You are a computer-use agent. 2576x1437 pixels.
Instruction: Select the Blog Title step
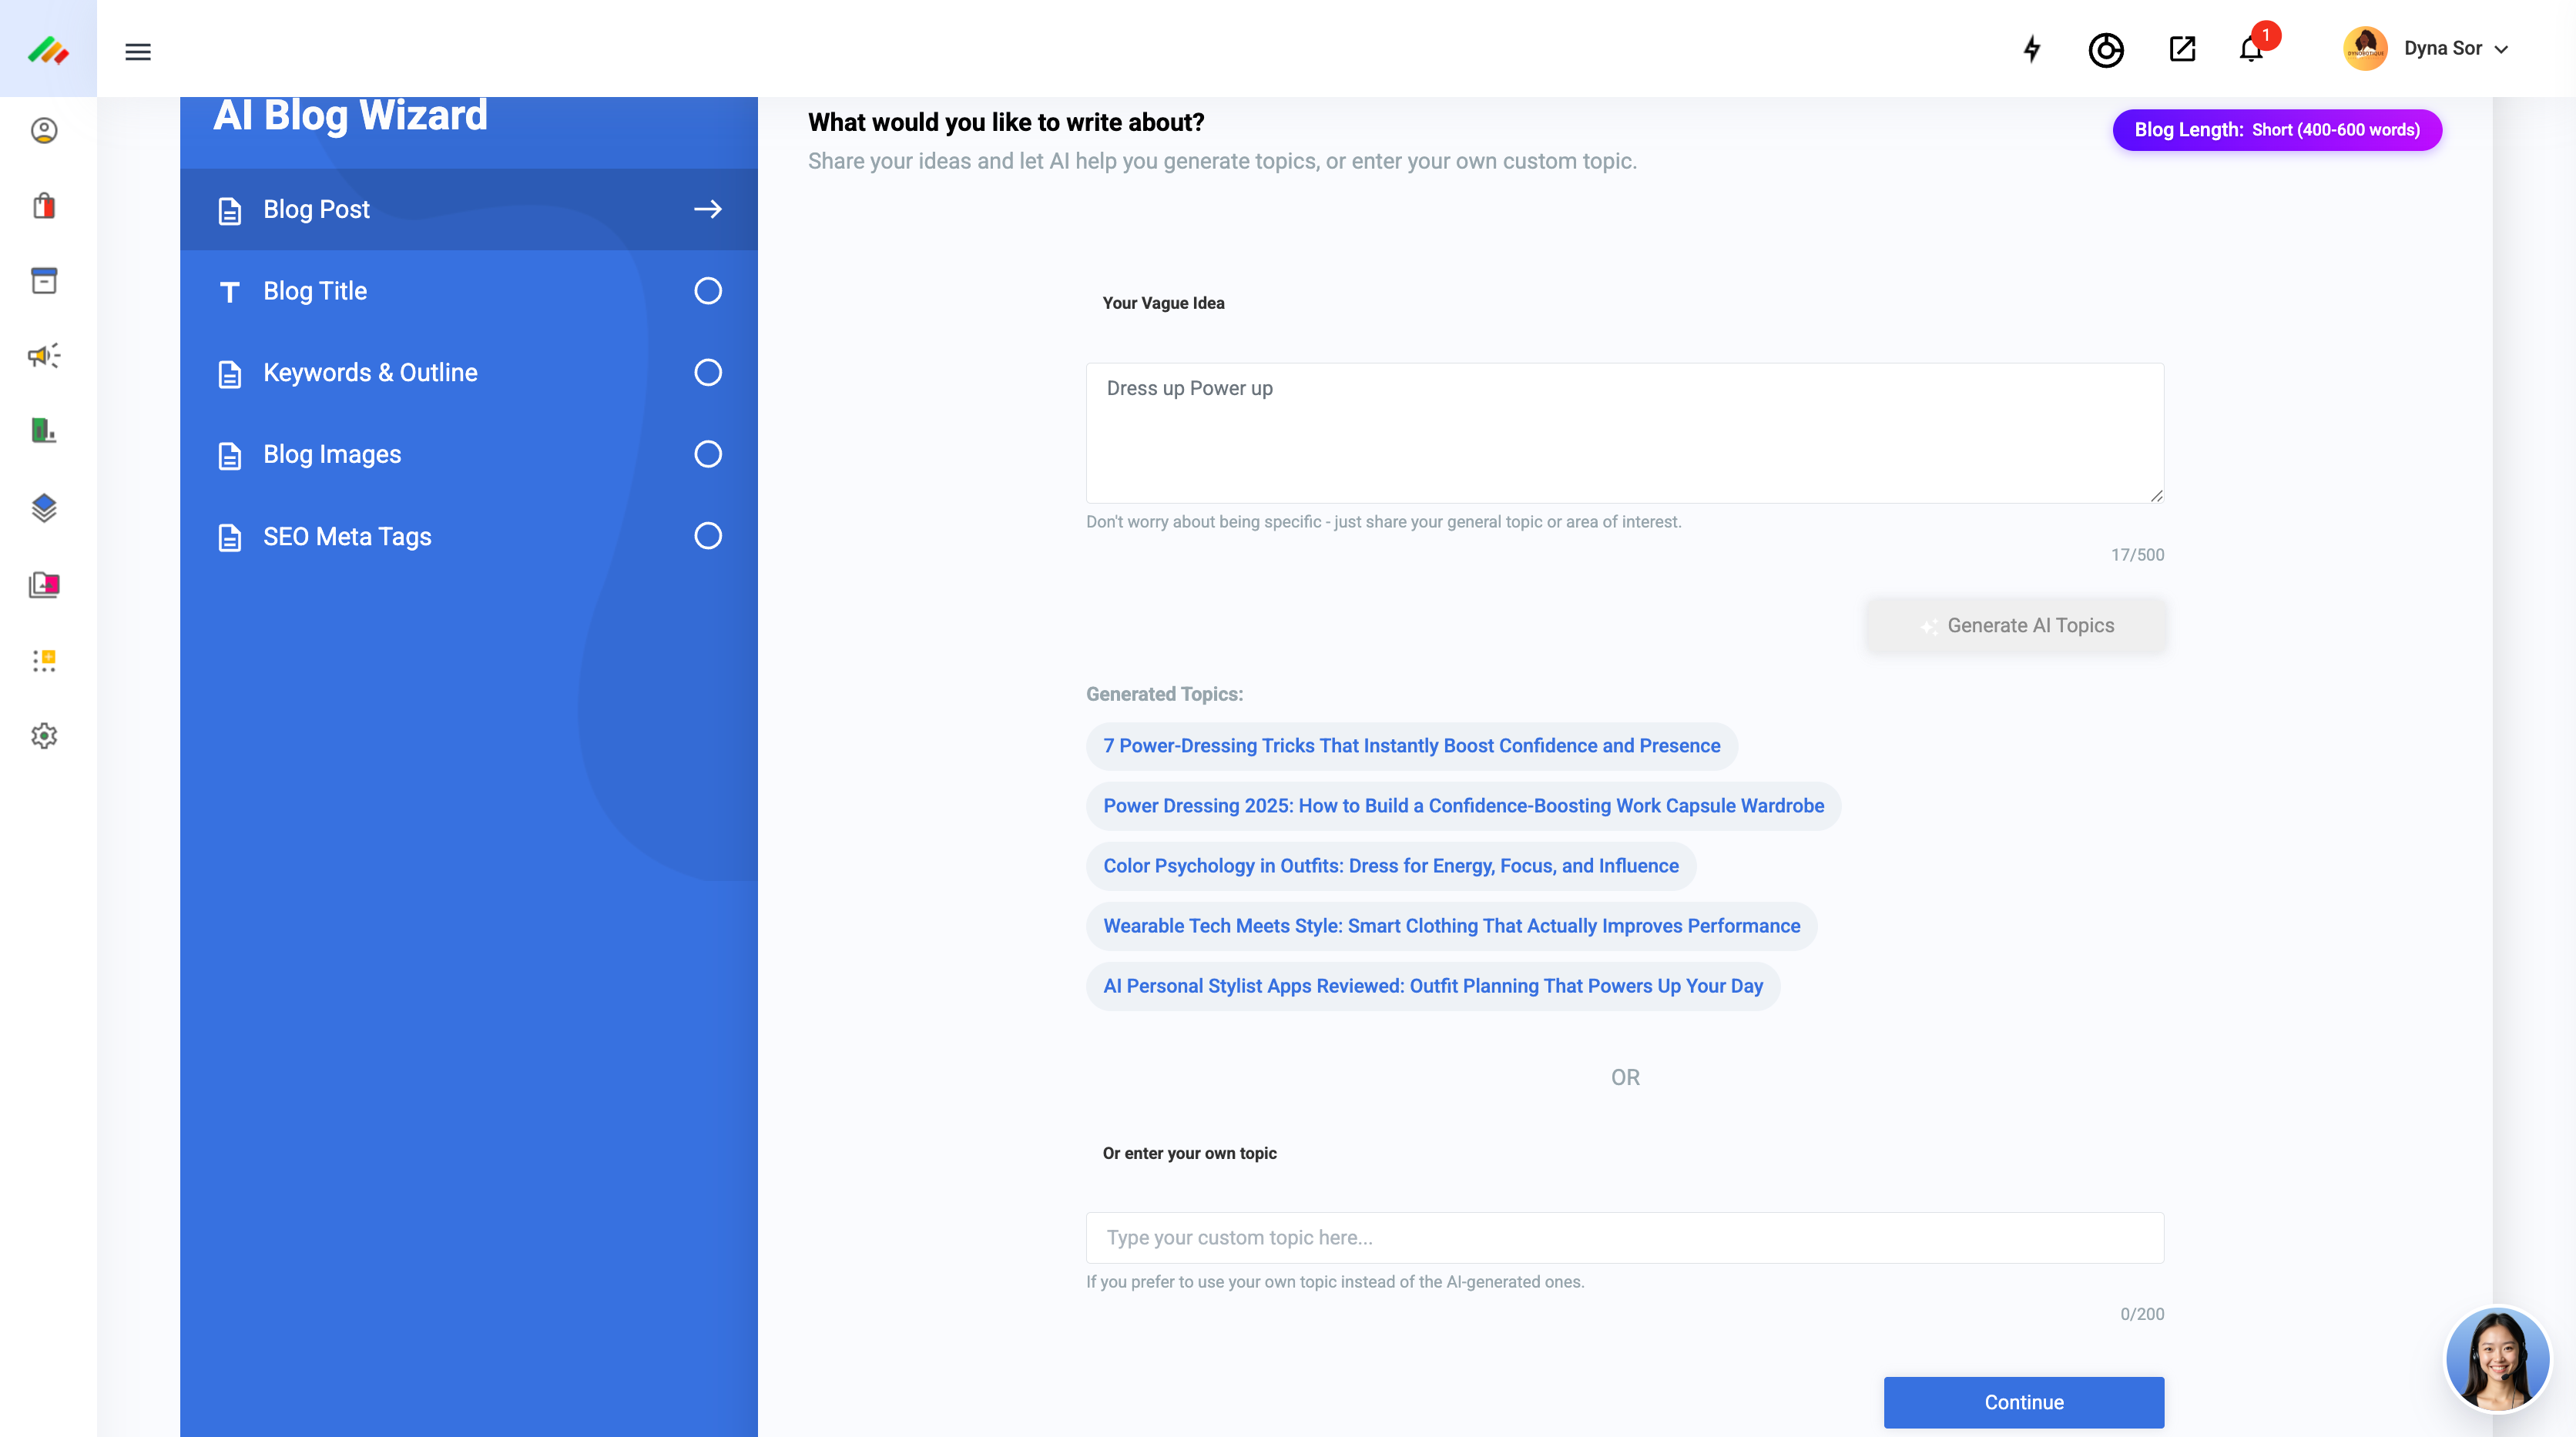coord(469,291)
